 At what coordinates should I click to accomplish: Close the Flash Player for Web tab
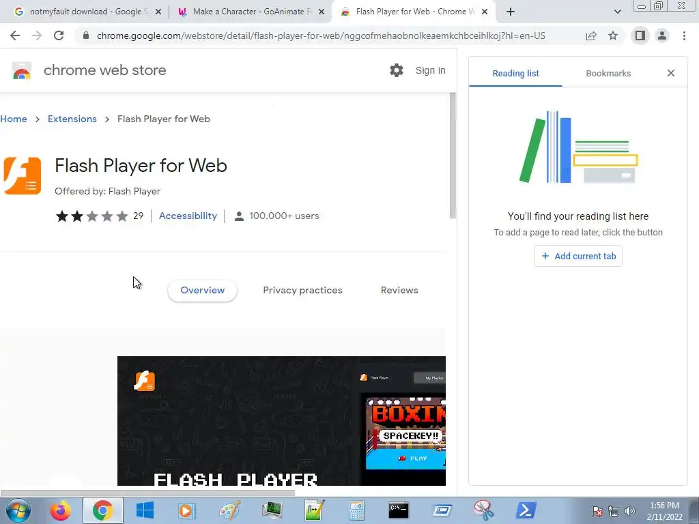[485, 12]
